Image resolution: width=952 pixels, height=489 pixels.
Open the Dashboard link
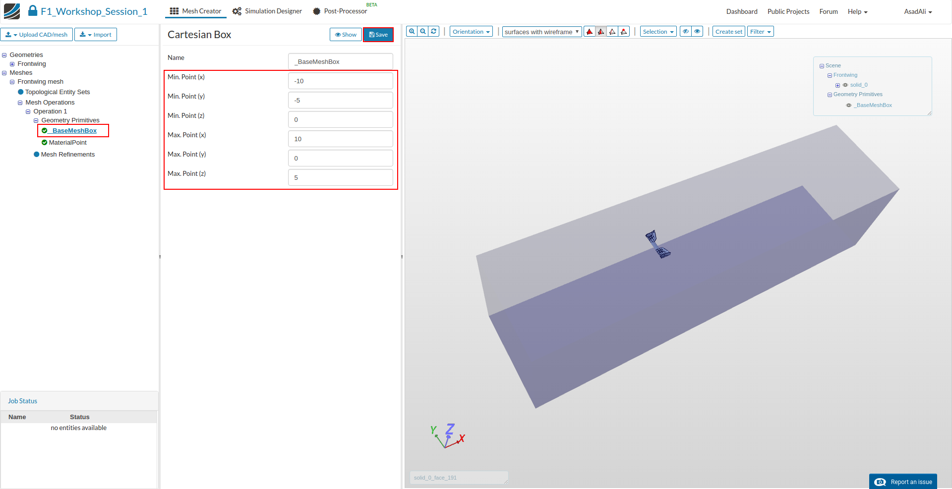point(742,11)
